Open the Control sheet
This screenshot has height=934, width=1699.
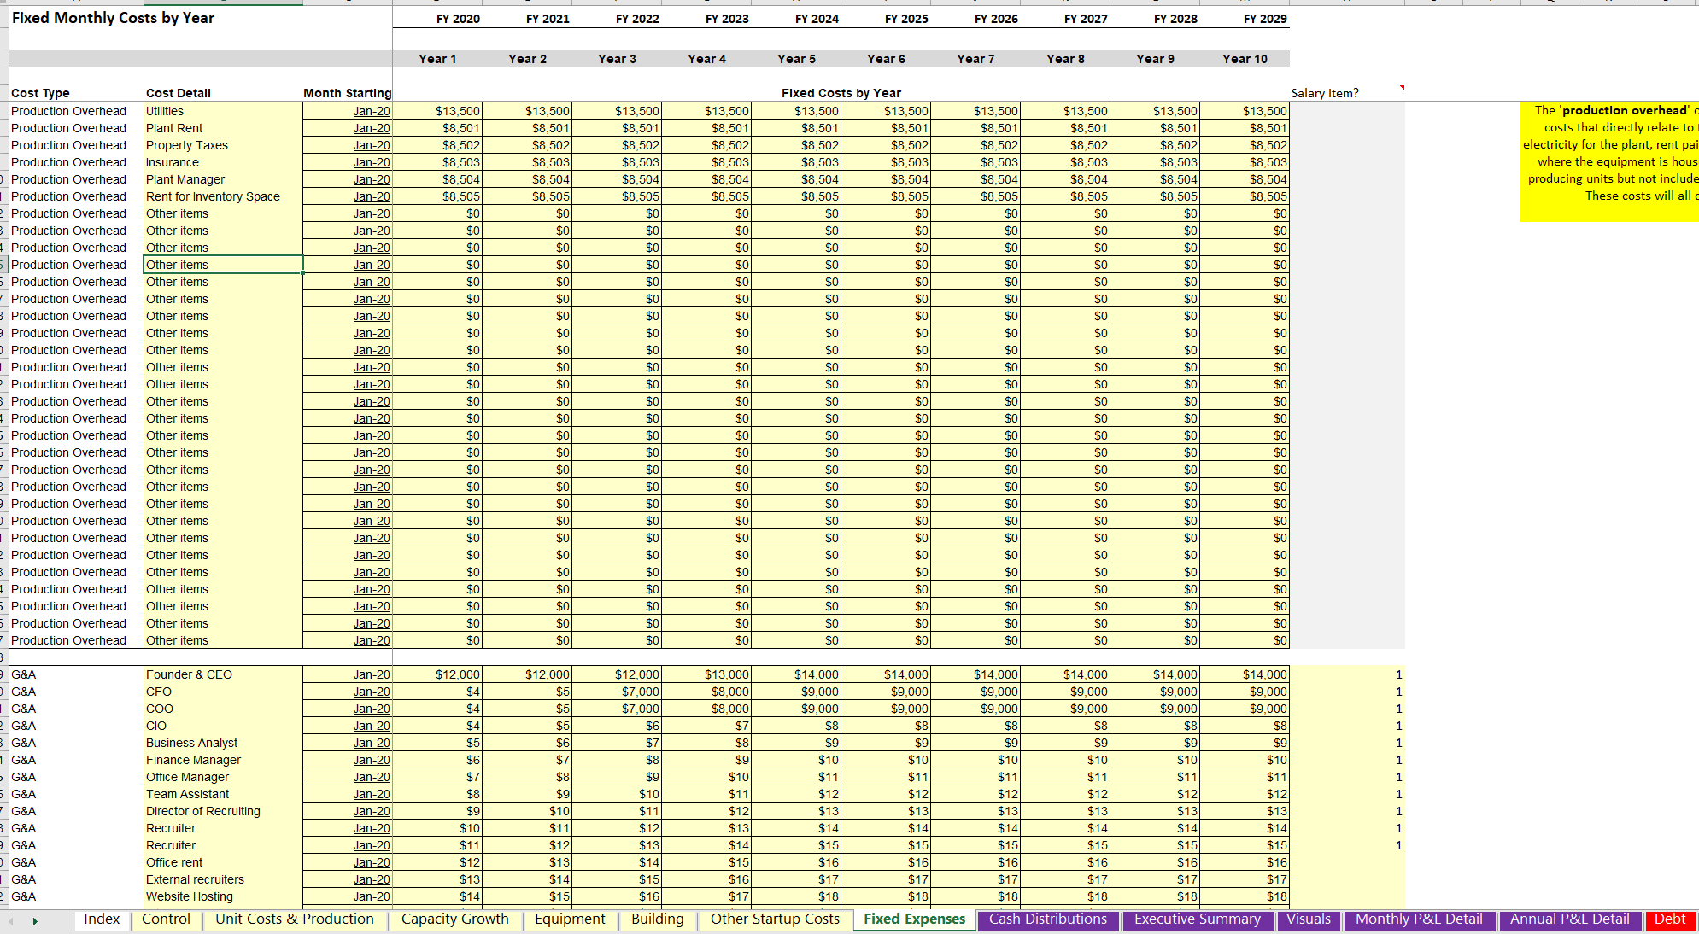(166, 919)
